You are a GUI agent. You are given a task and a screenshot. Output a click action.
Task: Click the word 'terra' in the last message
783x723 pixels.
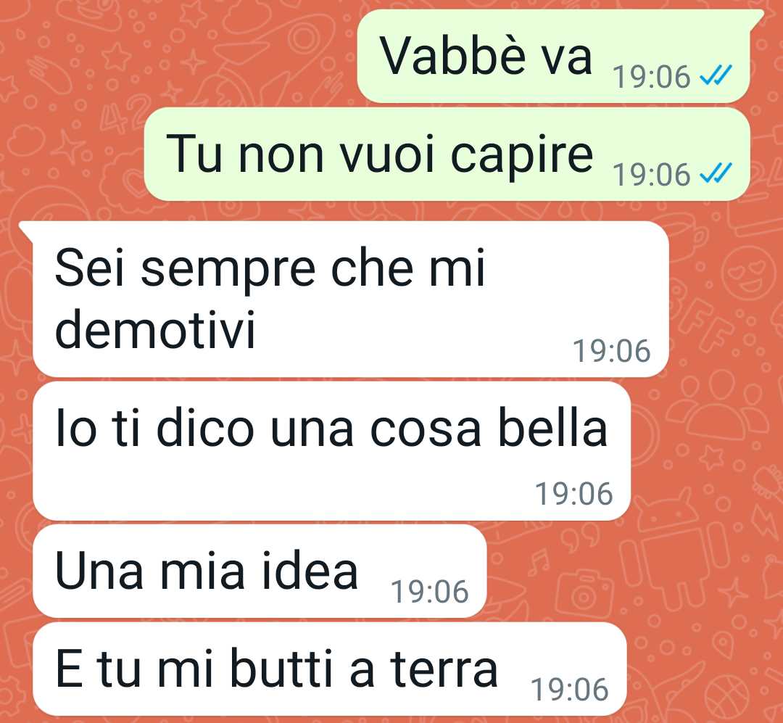(444, 669)
